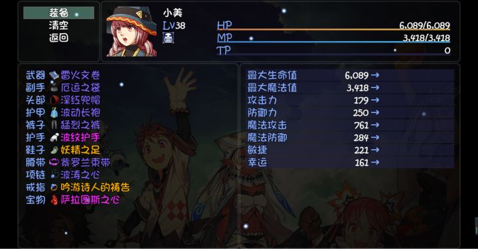Click the 雷火文卷 weapon book icon
478x249 pixels.
tap(54, 75)
